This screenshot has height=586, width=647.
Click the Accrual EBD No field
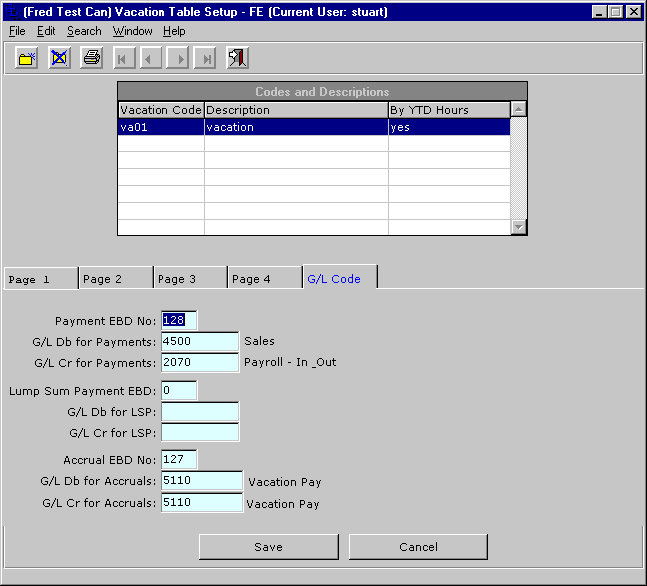[178, 459]
